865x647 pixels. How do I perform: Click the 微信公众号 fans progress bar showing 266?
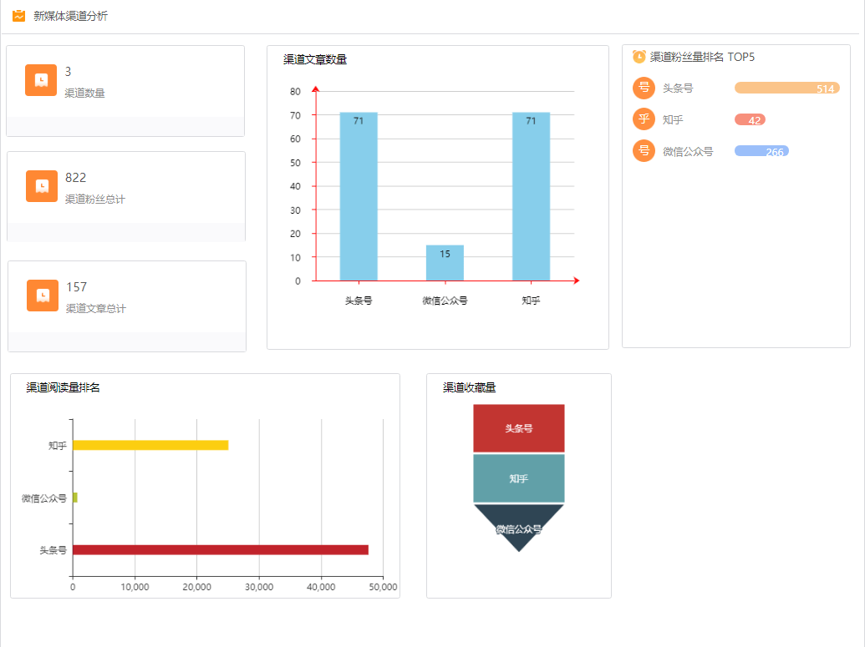click(x=761, y=151)
